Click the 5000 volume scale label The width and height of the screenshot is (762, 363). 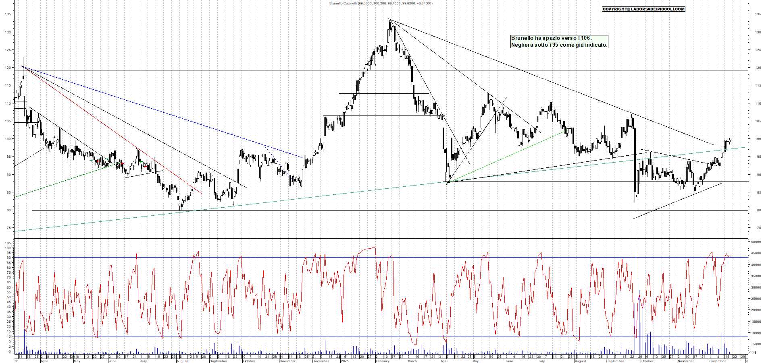point(756,344)
